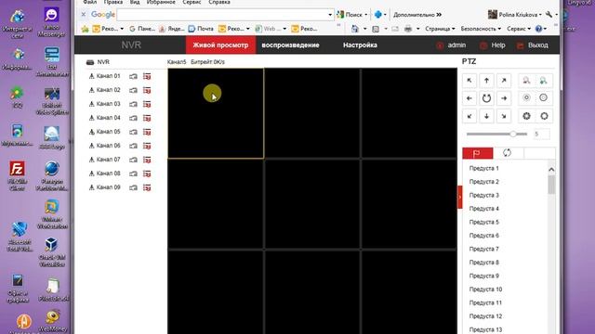Move PTZ camera down-left
The image size is (595, 334).
(469, 116)
